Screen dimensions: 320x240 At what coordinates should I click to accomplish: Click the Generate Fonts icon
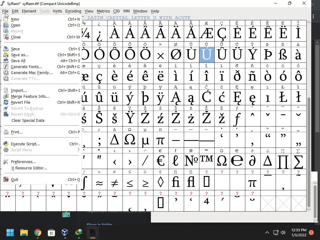coord(6,67)
